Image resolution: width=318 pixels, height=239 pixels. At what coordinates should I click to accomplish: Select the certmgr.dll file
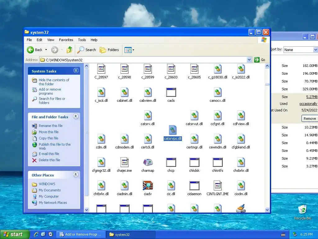(x=194, y=141)
